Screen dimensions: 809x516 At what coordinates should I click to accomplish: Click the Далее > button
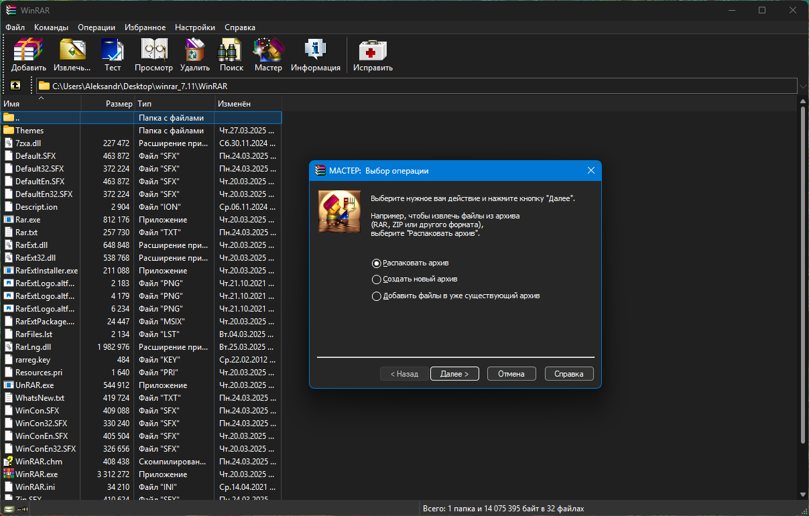(x=454, y=374)
